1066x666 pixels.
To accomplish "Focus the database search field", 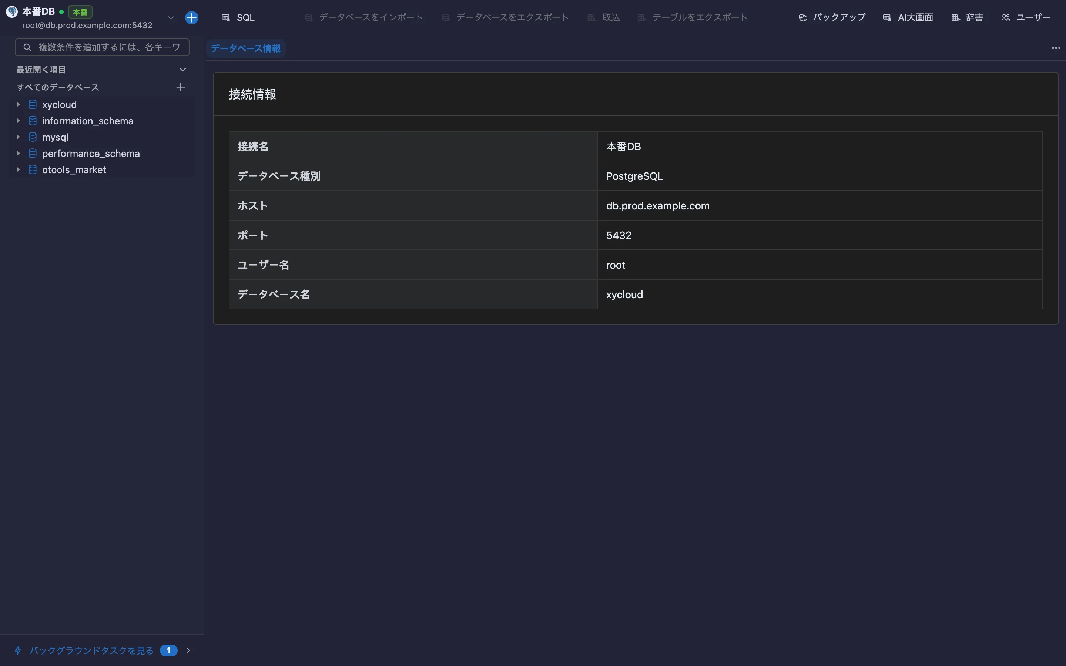I will click(102, 47).
